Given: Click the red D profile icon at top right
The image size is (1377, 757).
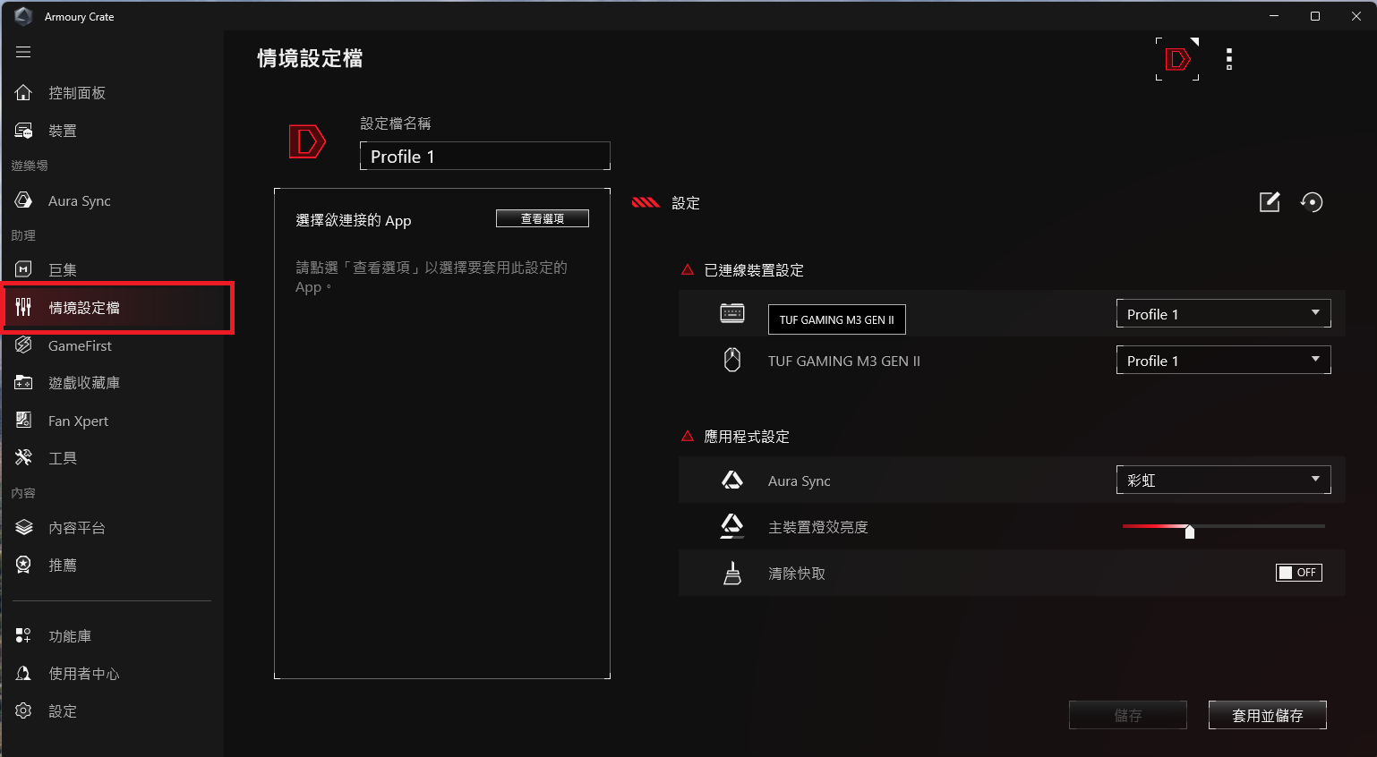Looking at the screenshot, I should click(1177, 59).
